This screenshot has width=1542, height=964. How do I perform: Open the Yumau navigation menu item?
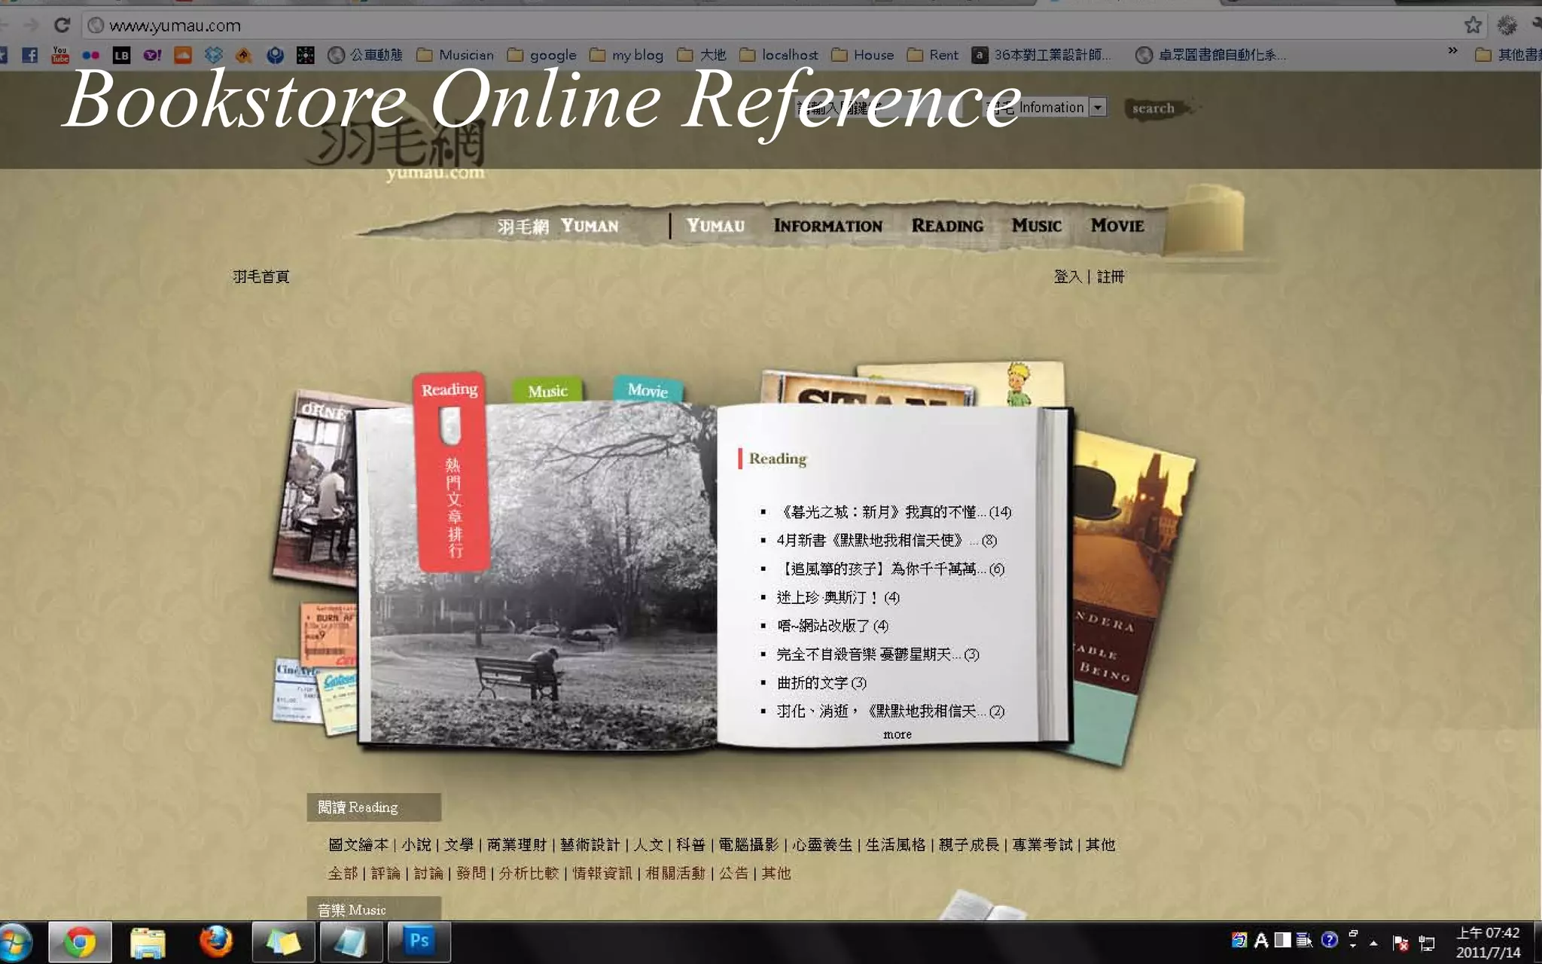pyautogui.click(x=715, y=226)
